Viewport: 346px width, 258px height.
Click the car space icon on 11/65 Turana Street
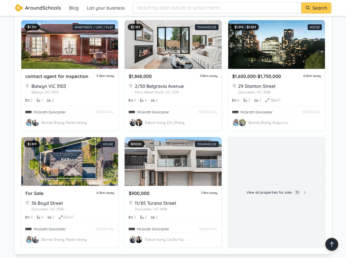(x=152, y=217)
